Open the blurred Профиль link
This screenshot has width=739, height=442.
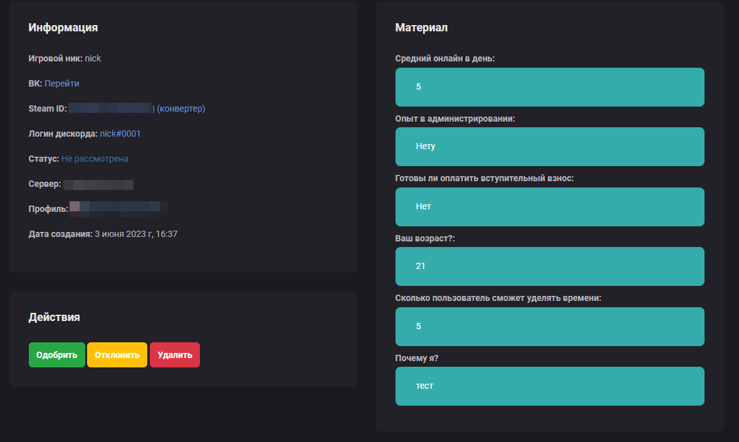coord(118,208)
